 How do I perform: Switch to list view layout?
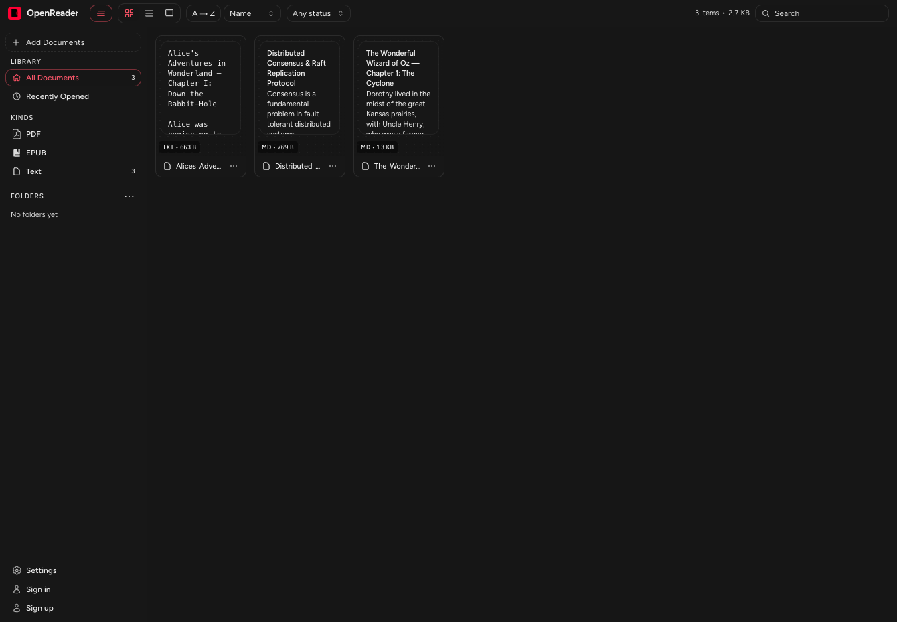[x=149, y=13]
